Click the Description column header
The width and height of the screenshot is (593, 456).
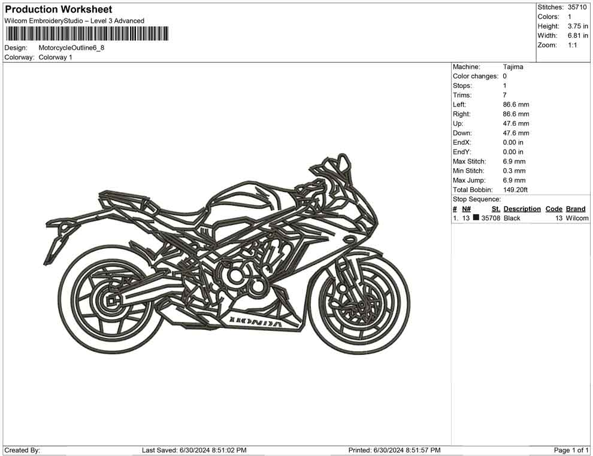click(x=522, y=208)
